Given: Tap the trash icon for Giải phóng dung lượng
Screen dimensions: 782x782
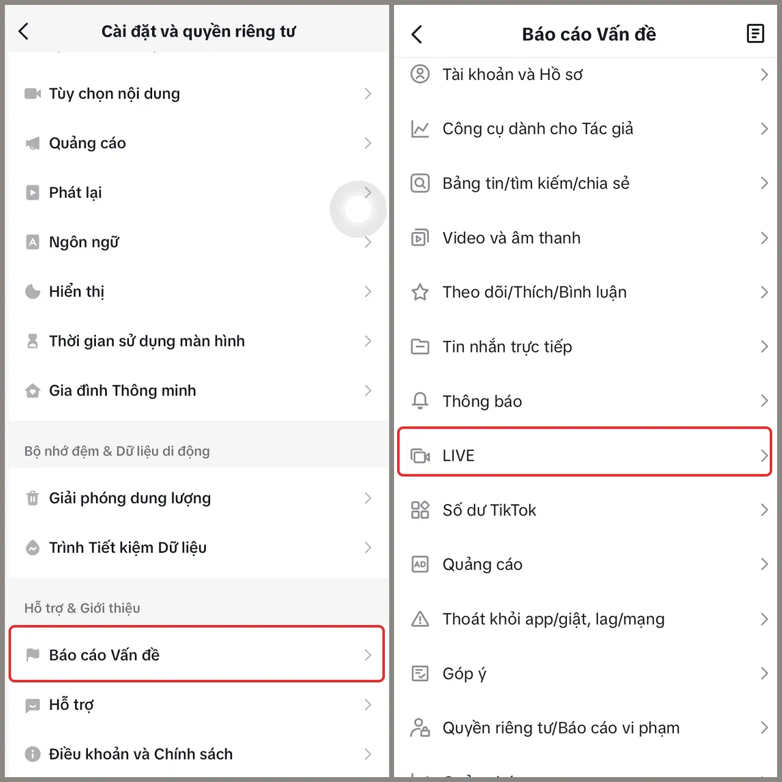Looking at the screenshot, I should [32, 498].
